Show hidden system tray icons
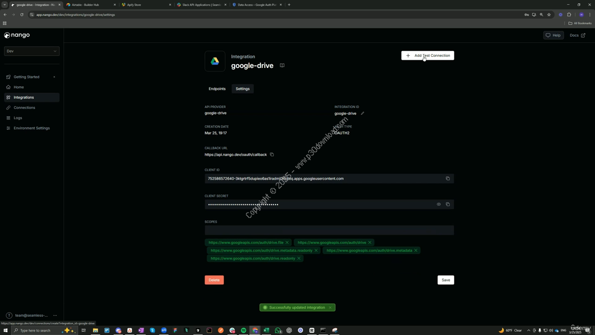This screenshot has height=335, width=595. click(529, 330)
